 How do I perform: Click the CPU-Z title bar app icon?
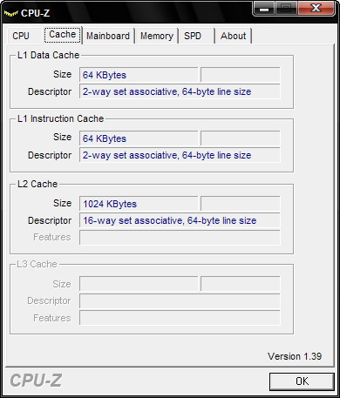pyautogui.click(x=11, y=13)
